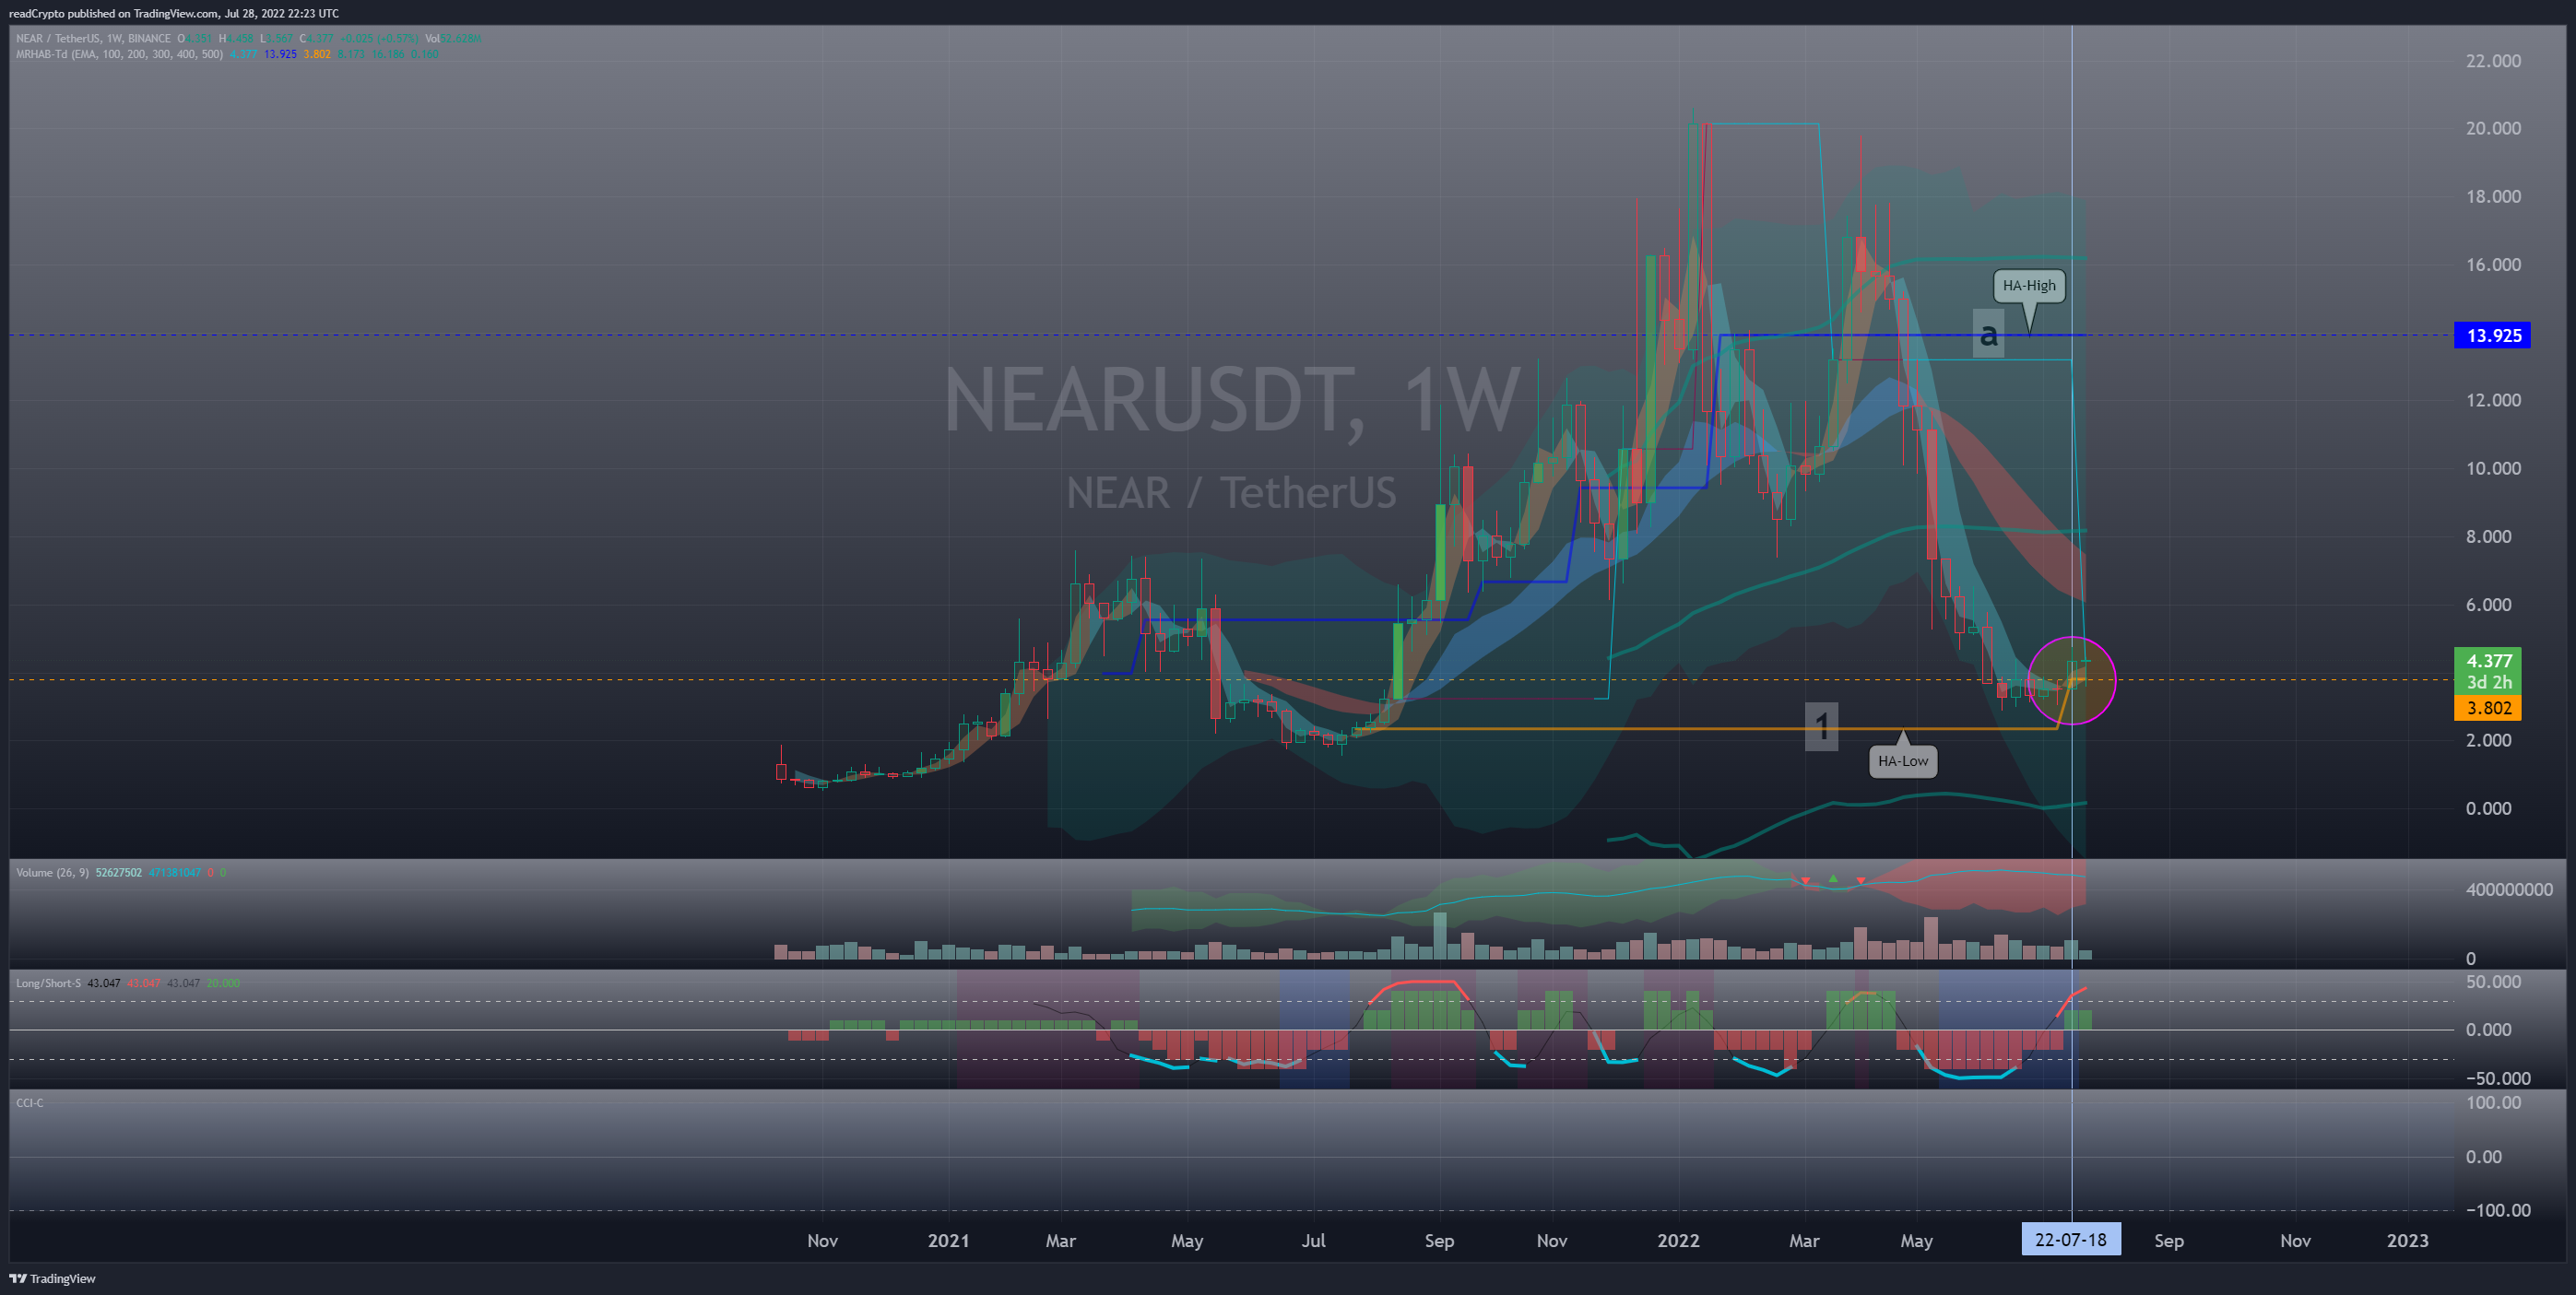This screenshot has height=1295, width=2576.
Task: Click the 20.000 price axis label
Action: coord(2493,128)
